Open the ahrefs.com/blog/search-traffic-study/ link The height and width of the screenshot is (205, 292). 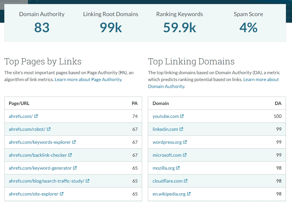pos(46,181)
